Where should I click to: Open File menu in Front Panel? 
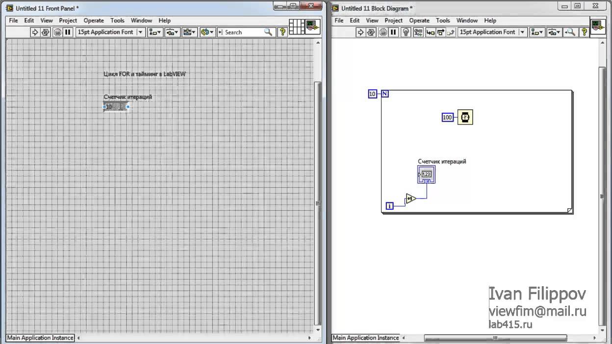(13, 21)
